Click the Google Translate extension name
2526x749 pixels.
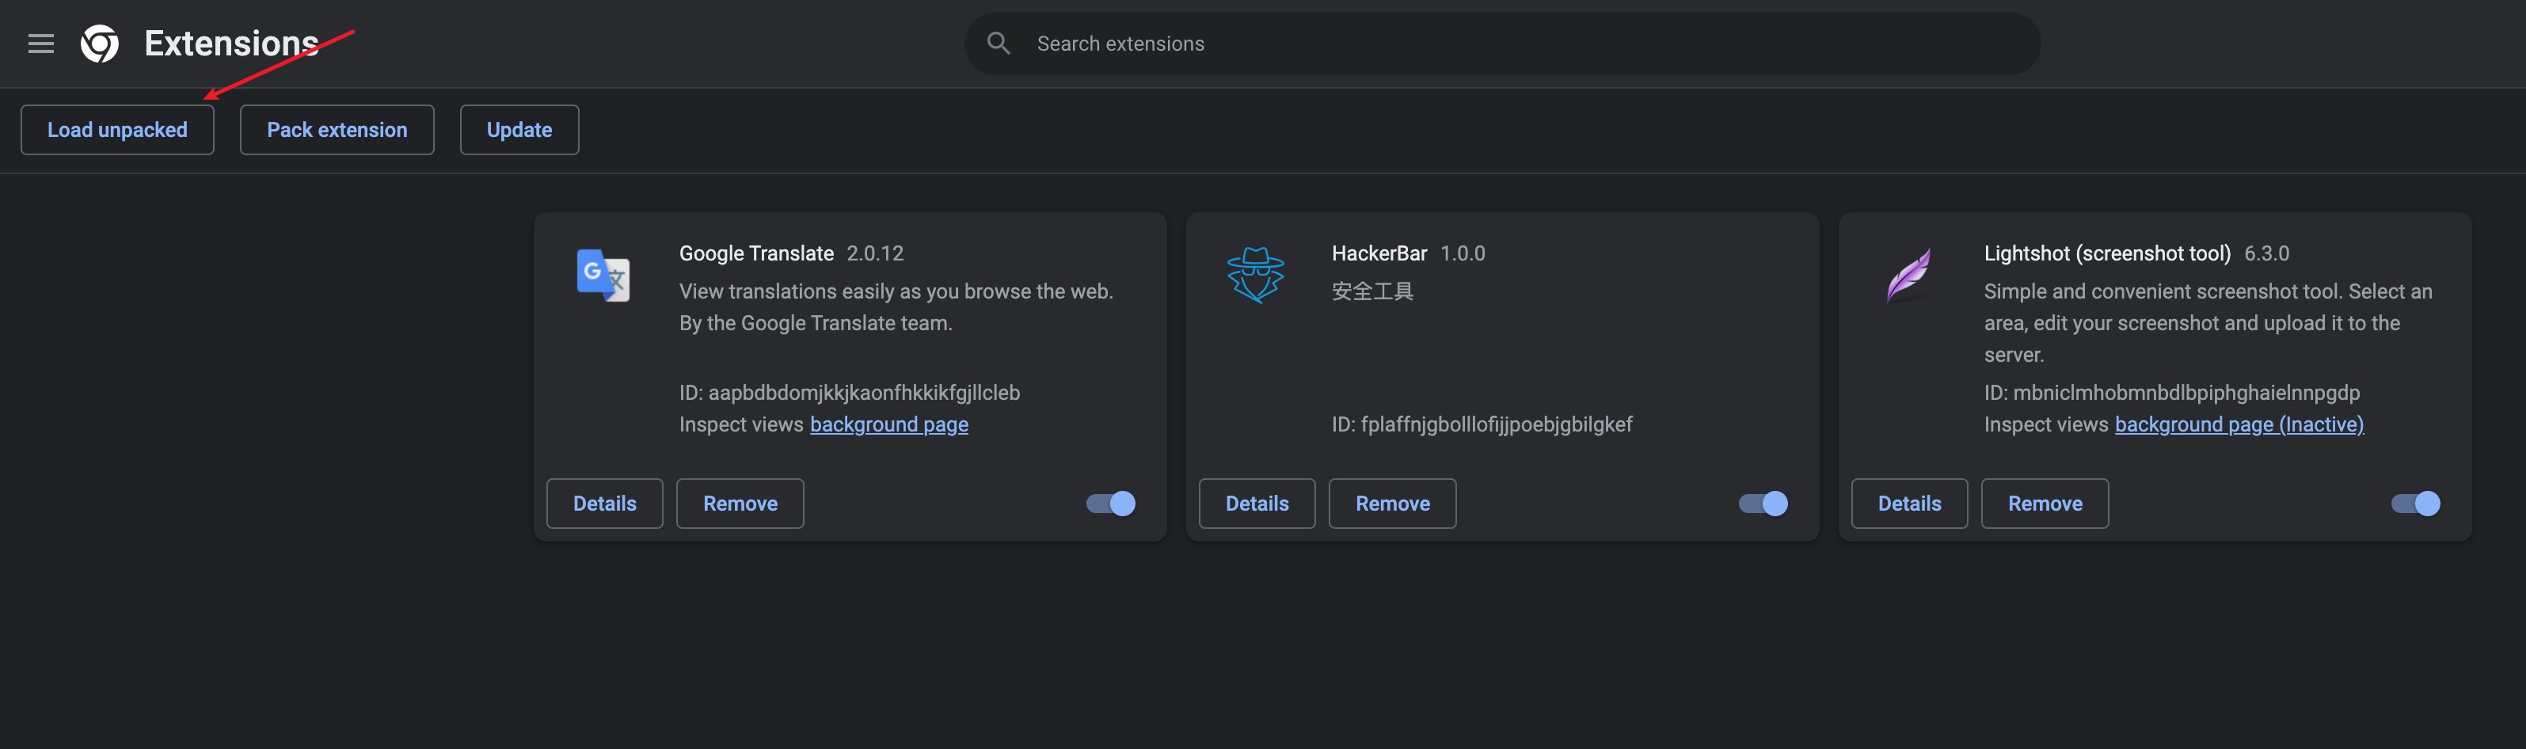(756, 254)
